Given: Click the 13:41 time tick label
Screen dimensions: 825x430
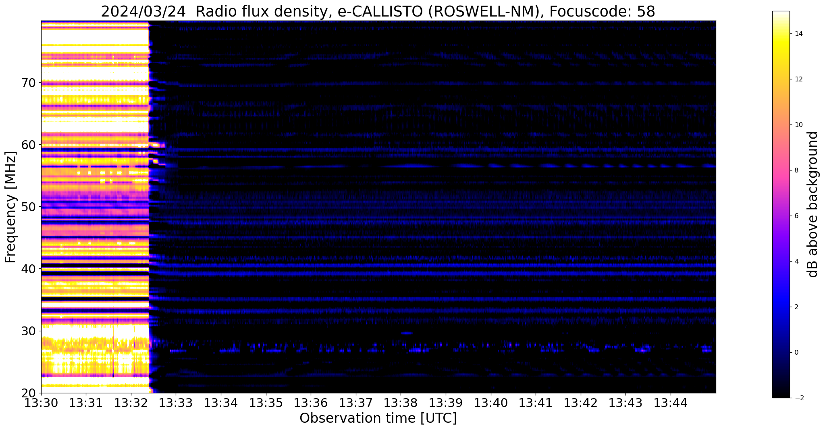Looking at the screenshot, I should click(x=536, y=403).
